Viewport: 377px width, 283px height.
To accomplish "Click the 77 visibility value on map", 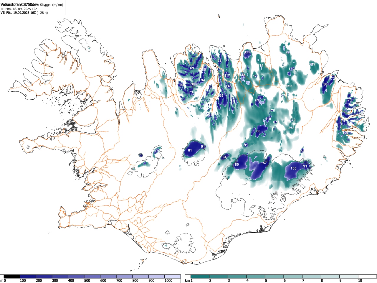I will pos(227,61).
